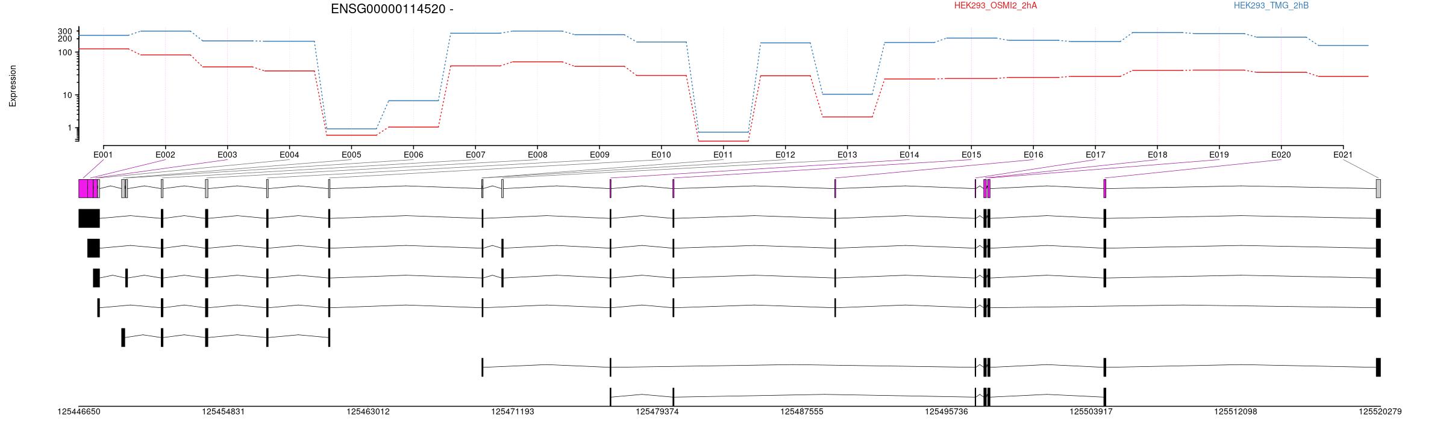Click genomic coordinate 125512098
The width and height of the screenshot is (1446, 421).
[x=1236, y=412]
